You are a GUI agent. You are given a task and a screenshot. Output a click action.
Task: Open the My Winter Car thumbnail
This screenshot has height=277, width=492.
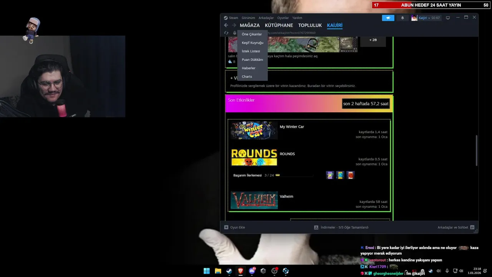point(254,130)
